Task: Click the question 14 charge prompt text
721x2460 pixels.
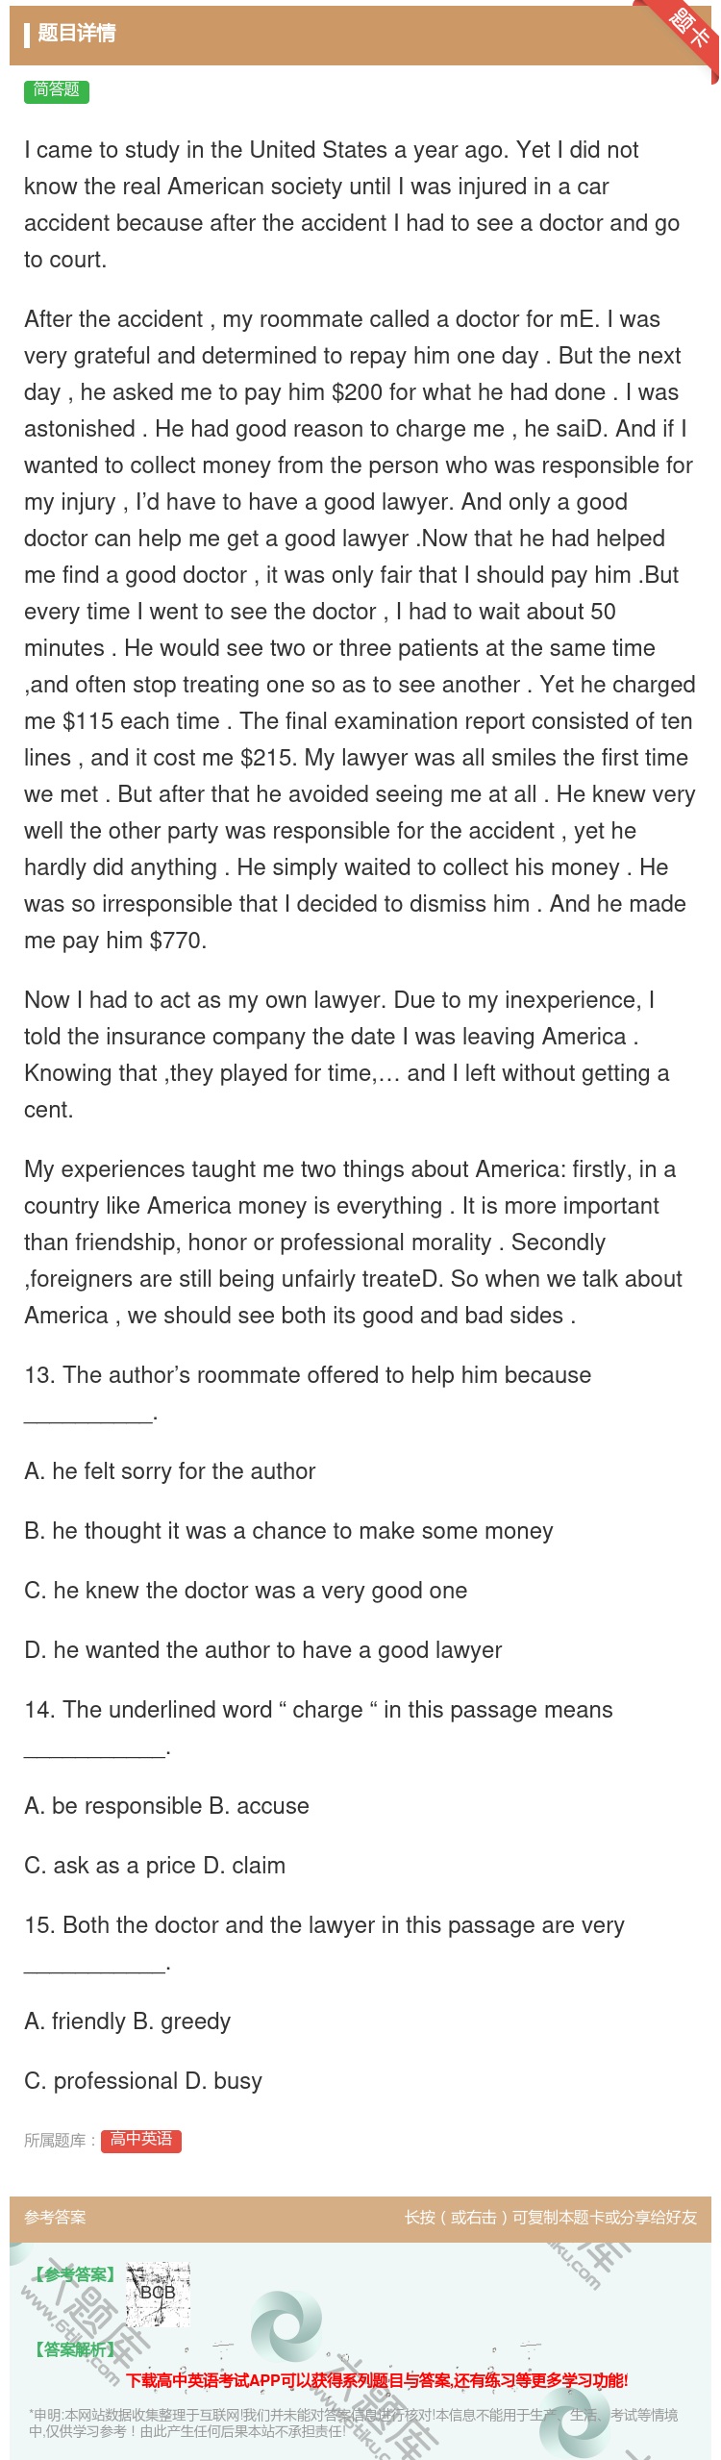Action: [318, 1710]
